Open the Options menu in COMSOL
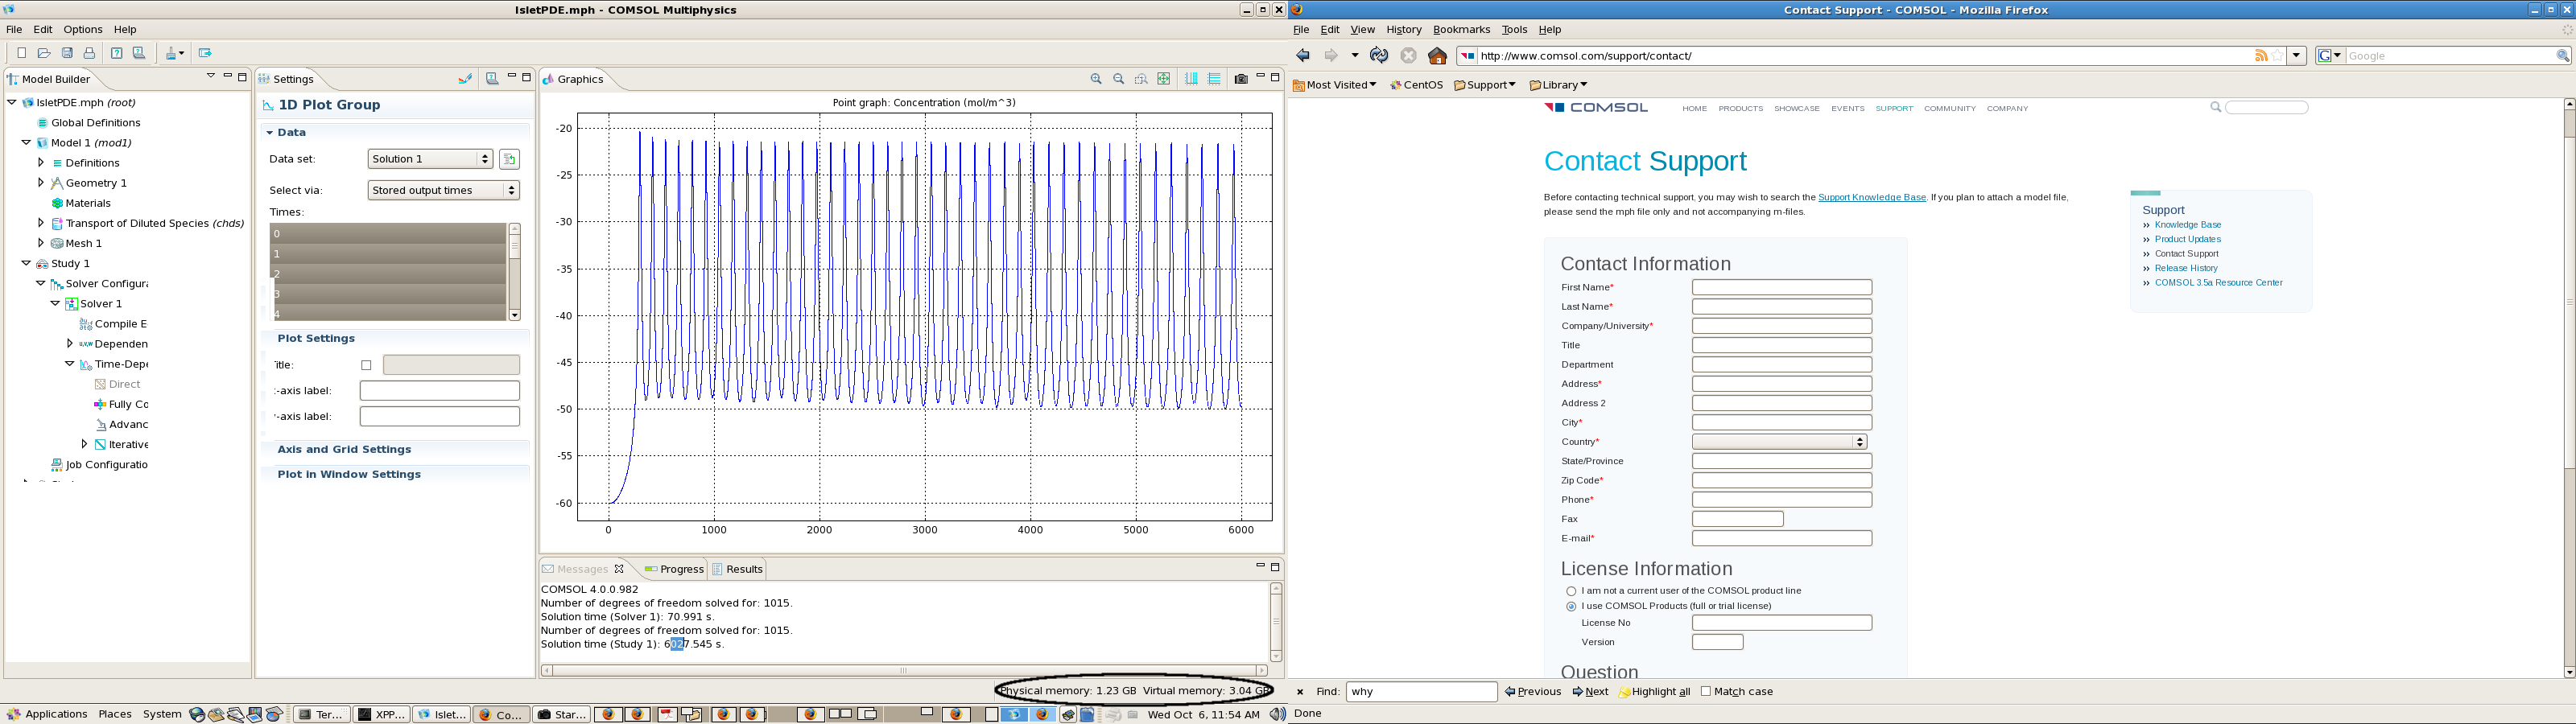The width and height of the screenshot is (2576, 724). click(x=83, y=30)
